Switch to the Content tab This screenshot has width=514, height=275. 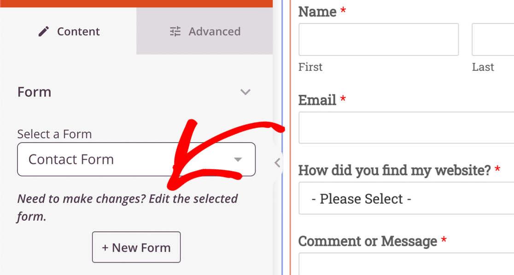point(69,31)
